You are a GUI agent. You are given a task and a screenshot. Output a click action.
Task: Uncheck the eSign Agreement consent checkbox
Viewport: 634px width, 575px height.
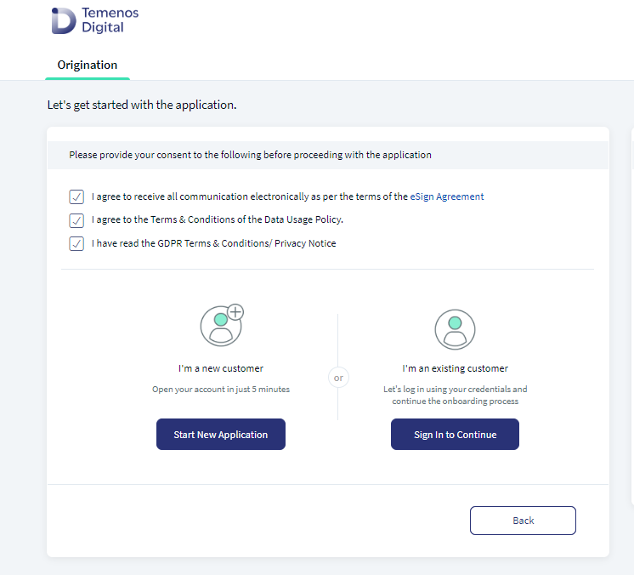click(x=76, y=197)
